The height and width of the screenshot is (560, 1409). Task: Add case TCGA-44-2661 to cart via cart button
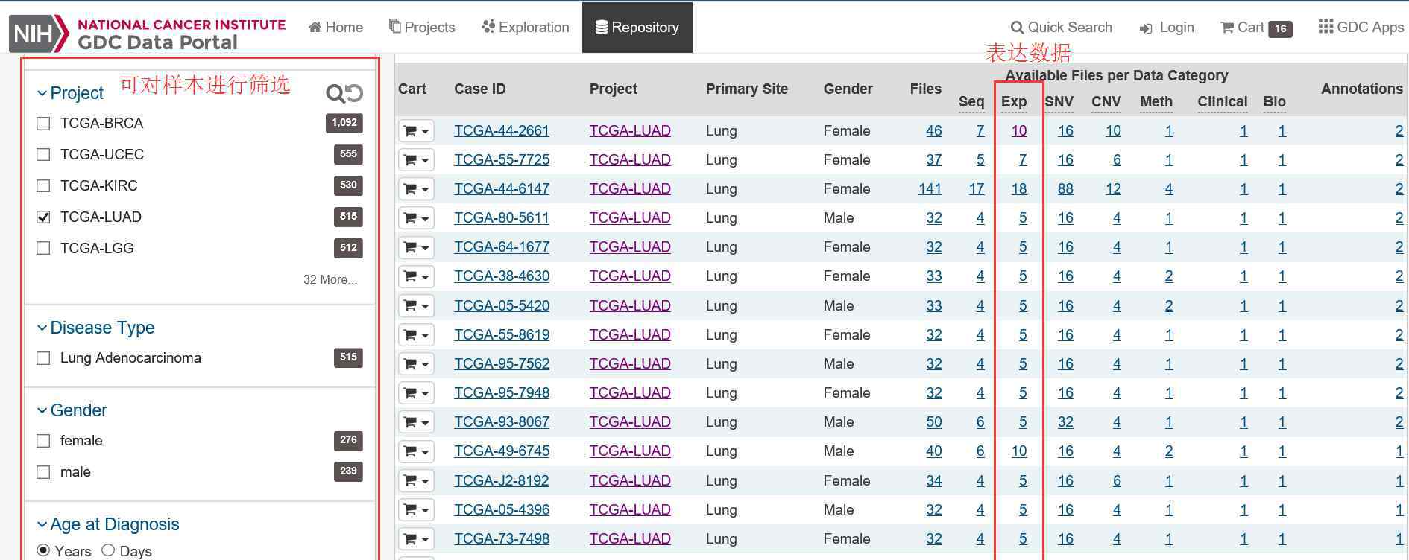point(416,131)
